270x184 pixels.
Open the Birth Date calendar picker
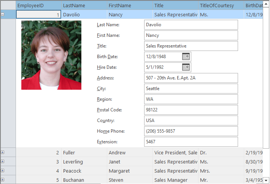pos(186,57)
